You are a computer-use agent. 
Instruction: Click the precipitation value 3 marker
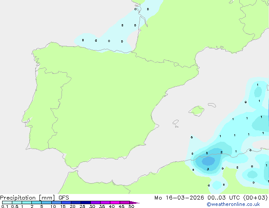(207, 169)
